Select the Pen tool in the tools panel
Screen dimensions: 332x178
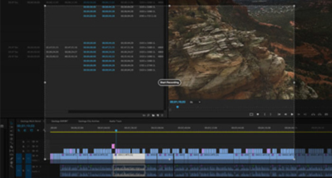tap(12, 159)
